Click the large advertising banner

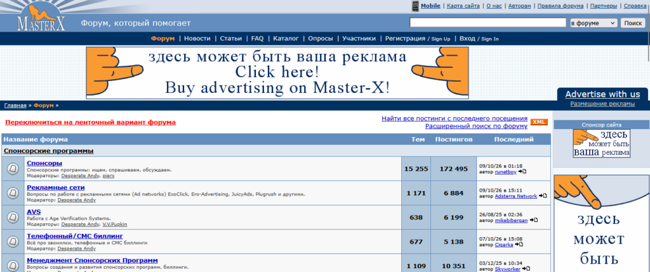pos(277,73)
